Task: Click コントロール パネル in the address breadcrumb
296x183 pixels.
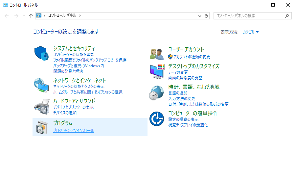Action: click(62, 16)
